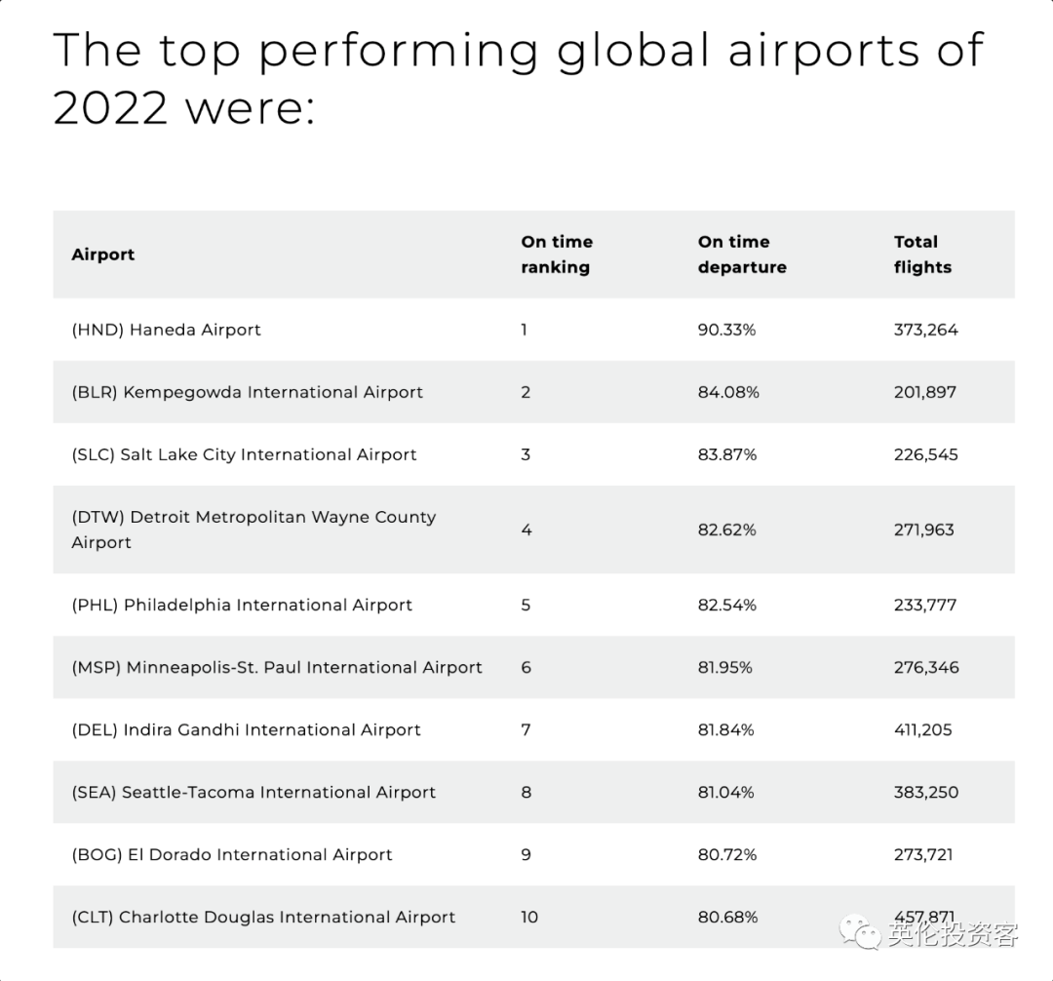This screenshot has height=981, width=1053.
Task: Click the Total flights column header
Action: click(922, 255)
